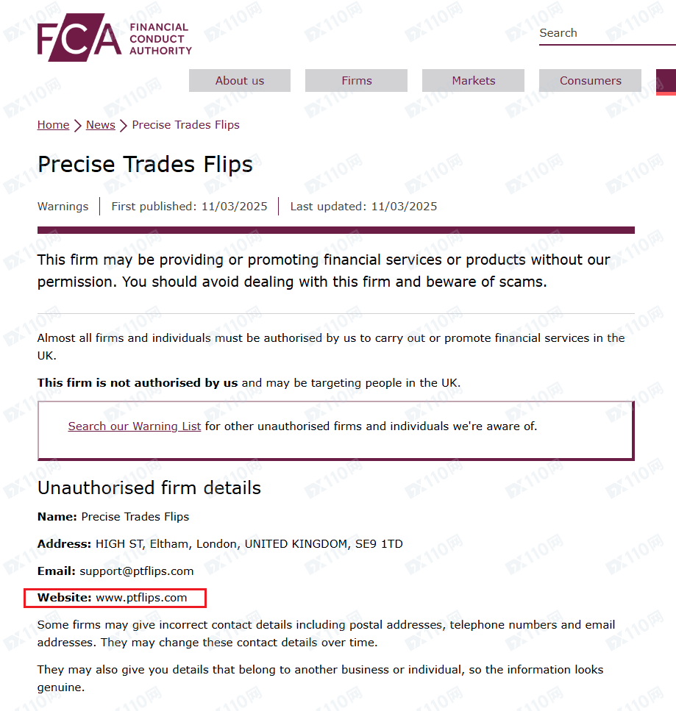
Task: Open the About us menu
Action: (x=240, y=81)
